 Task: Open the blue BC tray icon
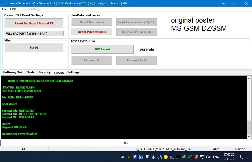click(x=141, y=157)
